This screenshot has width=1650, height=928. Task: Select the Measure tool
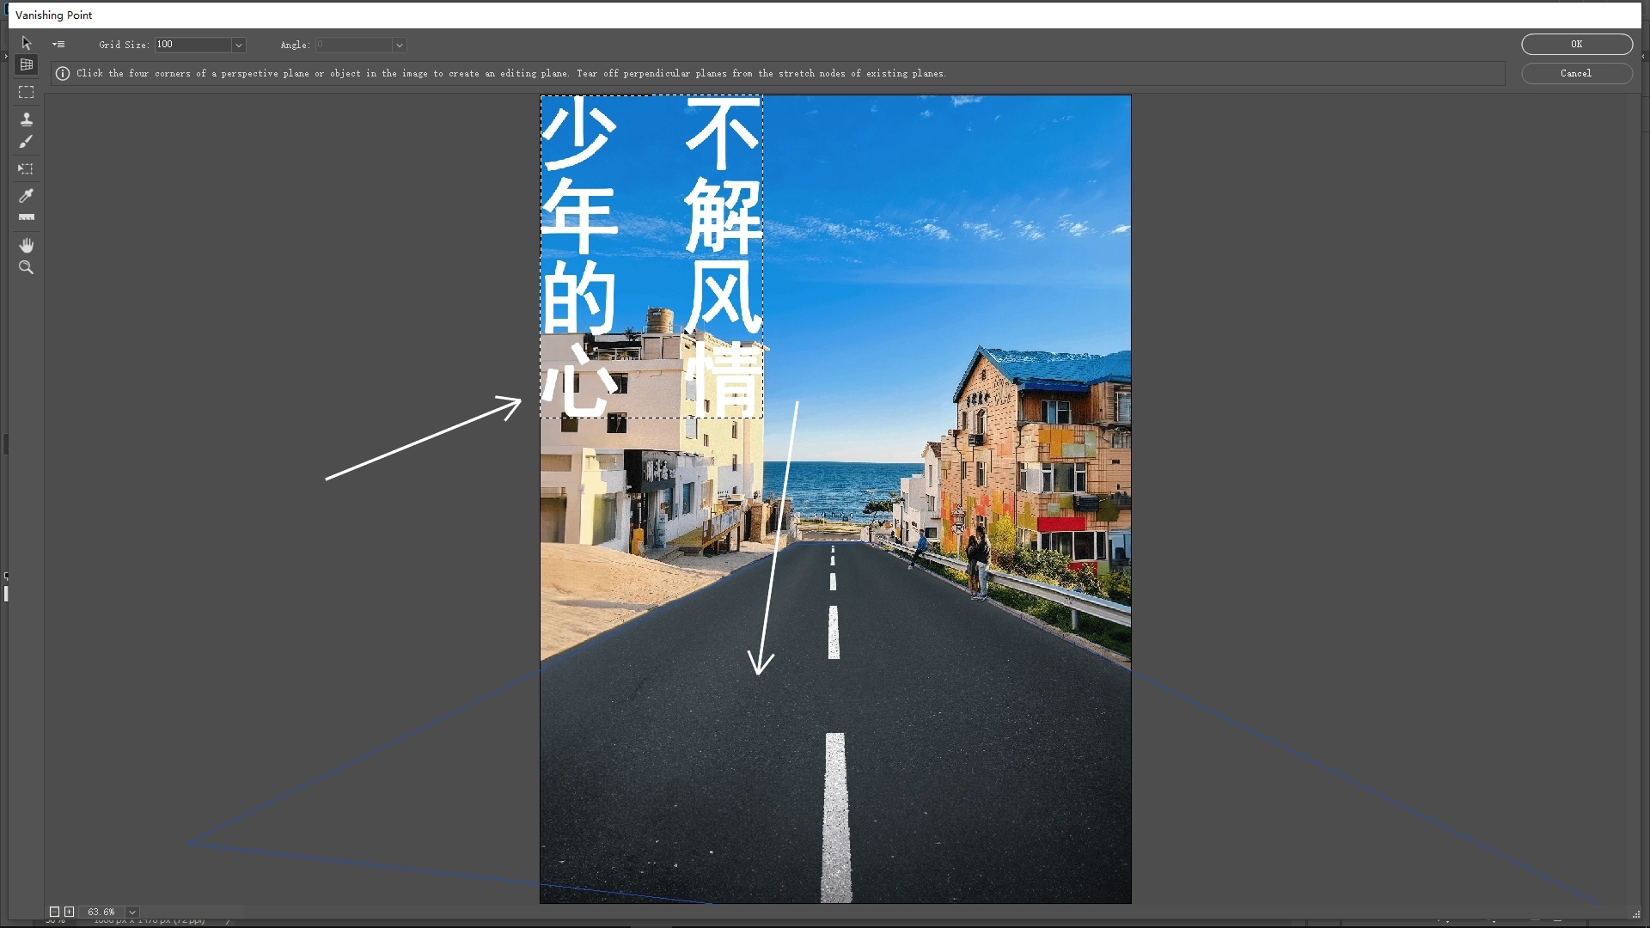point(26,217)
